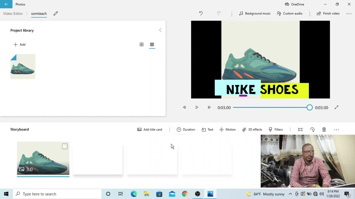Rename the project with the pencil icon
The height and width of the screenshot is (199, 355).
click(x=56, y=14)
